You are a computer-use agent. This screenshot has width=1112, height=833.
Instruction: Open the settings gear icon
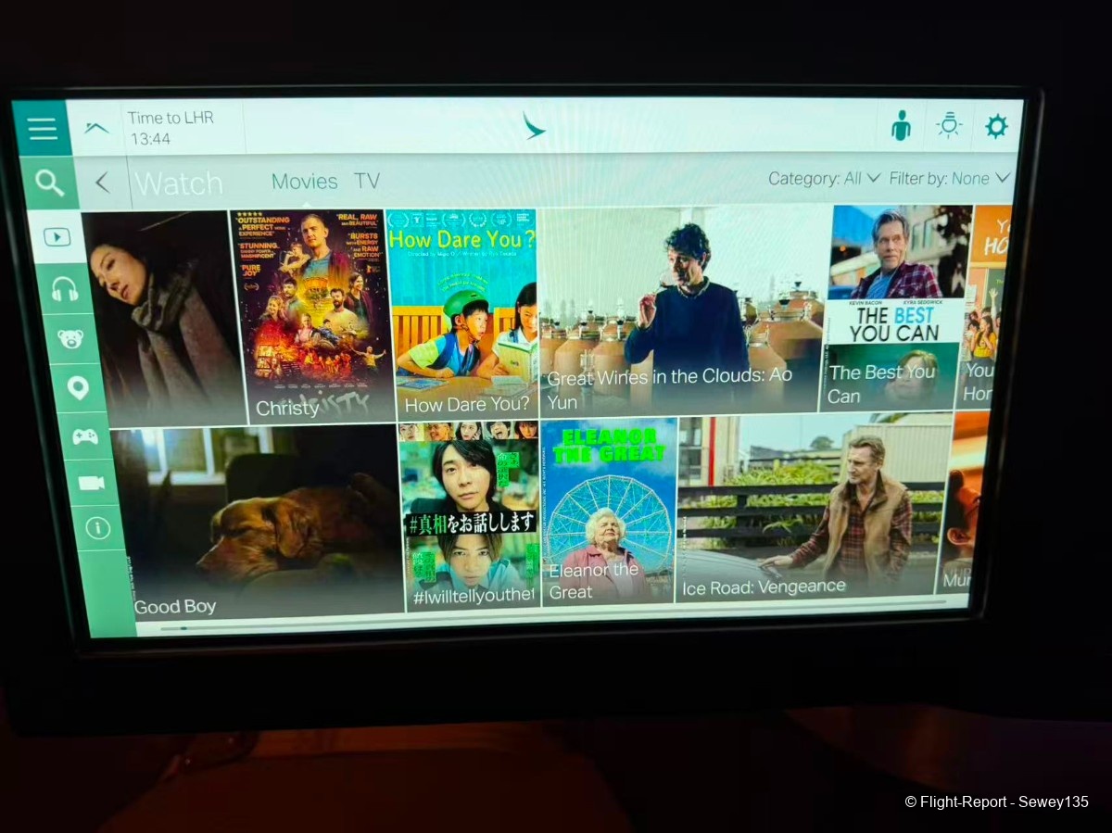[x=996, y=126]
